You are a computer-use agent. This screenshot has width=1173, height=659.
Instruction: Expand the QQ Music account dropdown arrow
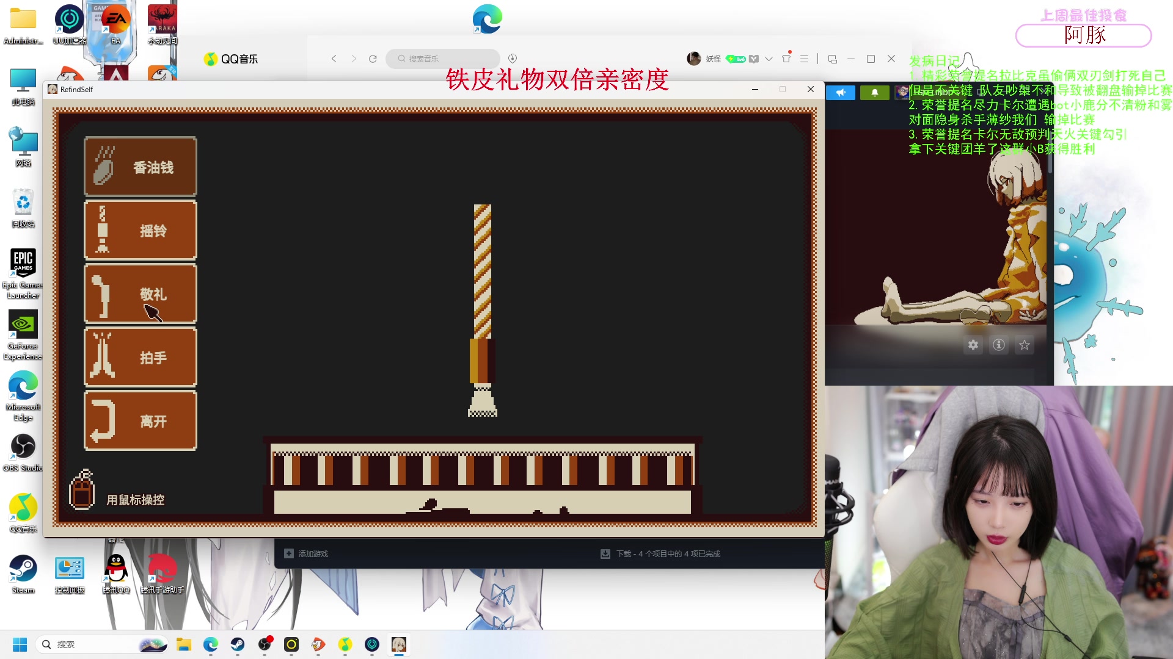pos(769,59)
